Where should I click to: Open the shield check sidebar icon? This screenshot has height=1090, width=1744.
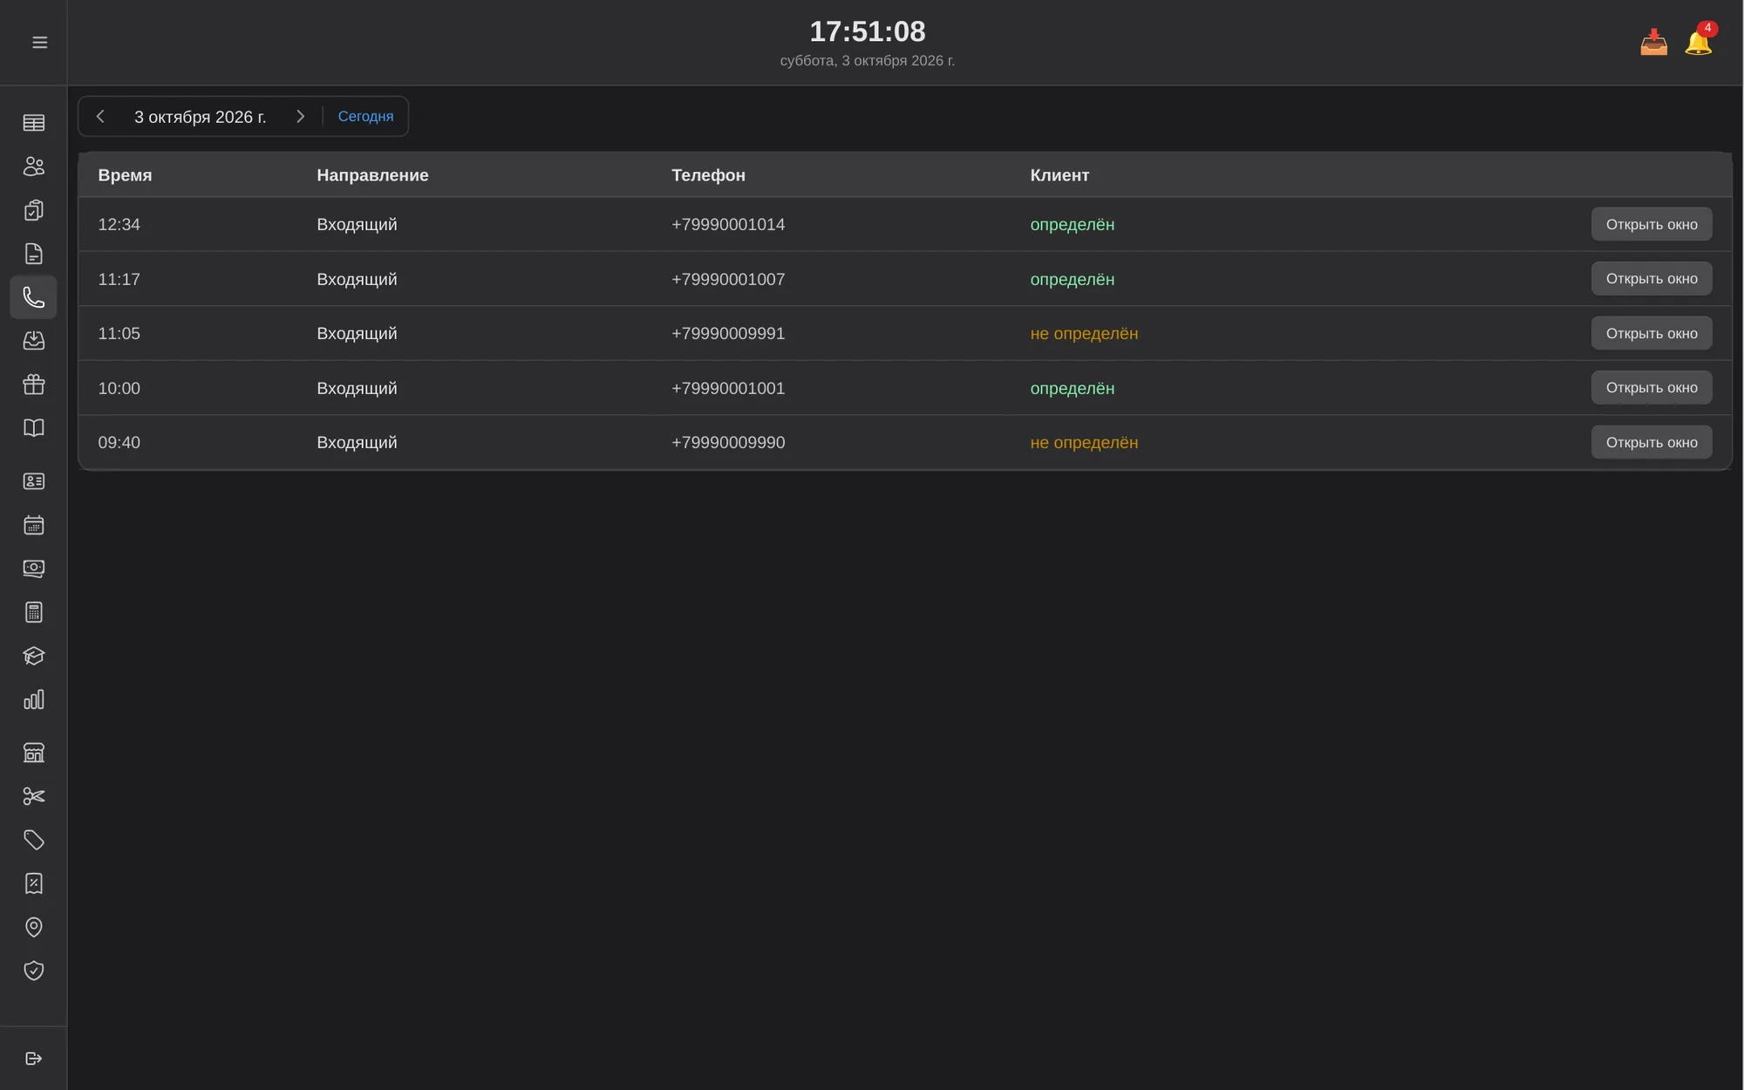33,971
